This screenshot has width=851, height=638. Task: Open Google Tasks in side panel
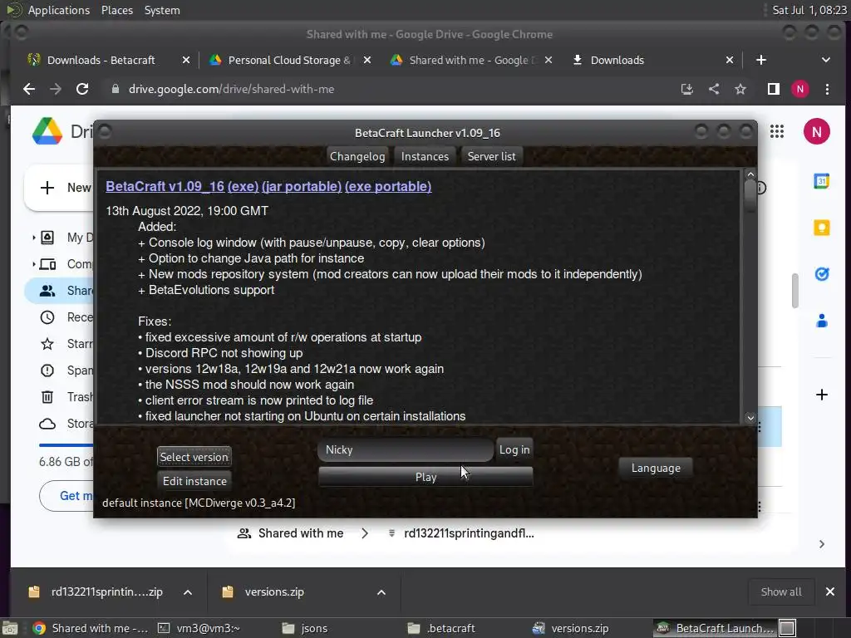click(822, 274)
